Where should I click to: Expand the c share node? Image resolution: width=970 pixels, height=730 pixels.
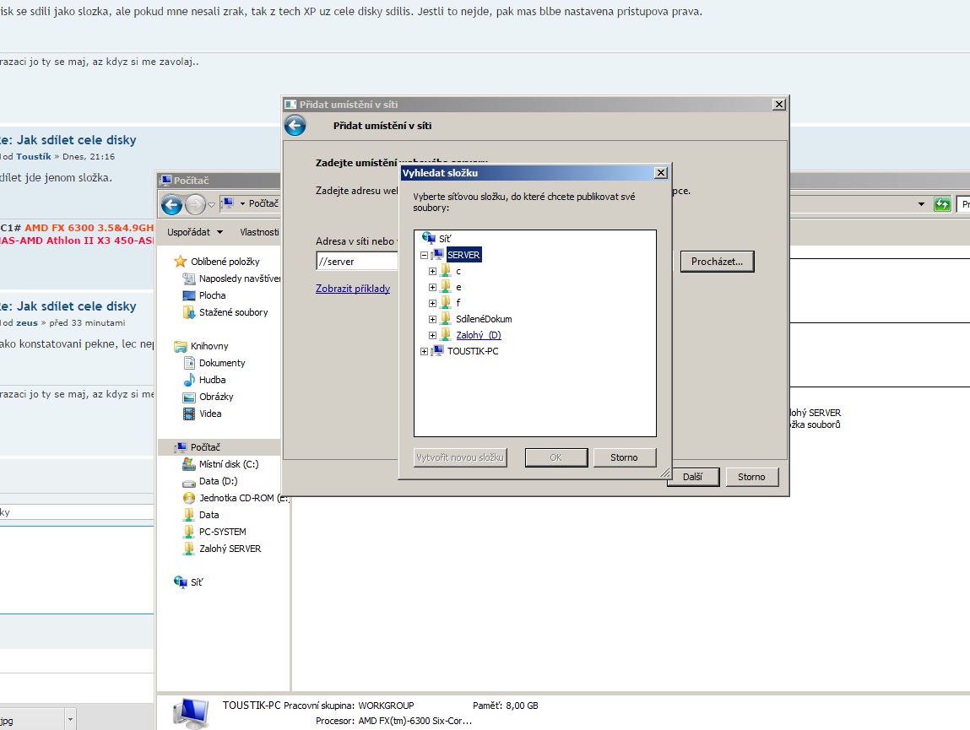tap(432, 271)
